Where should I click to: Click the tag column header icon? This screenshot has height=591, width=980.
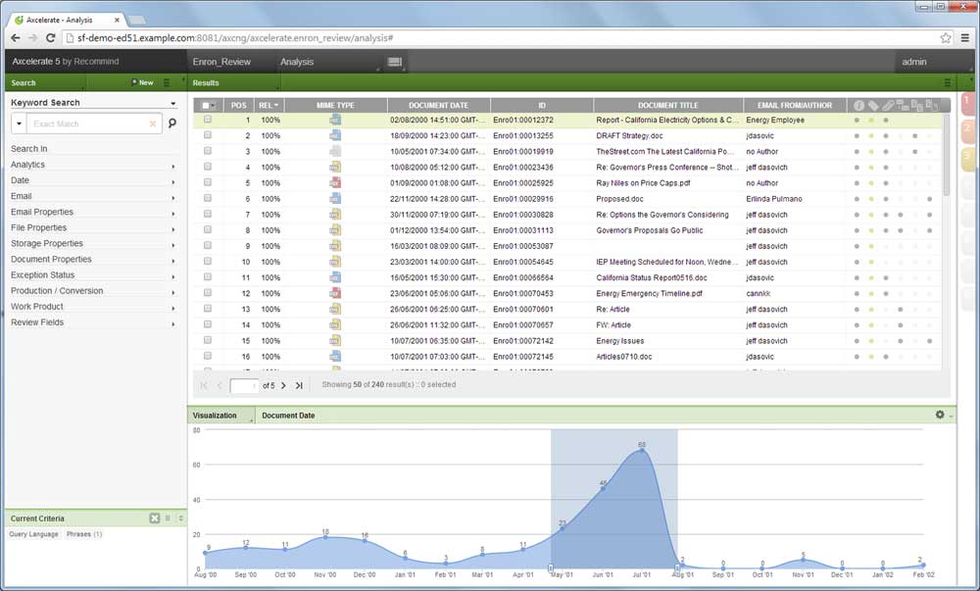click(873, 105)
